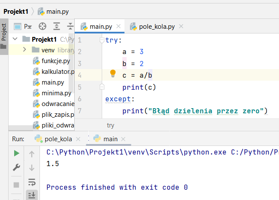Click the print(c) statement
The image size is (279, 200).
pos(139,87)
